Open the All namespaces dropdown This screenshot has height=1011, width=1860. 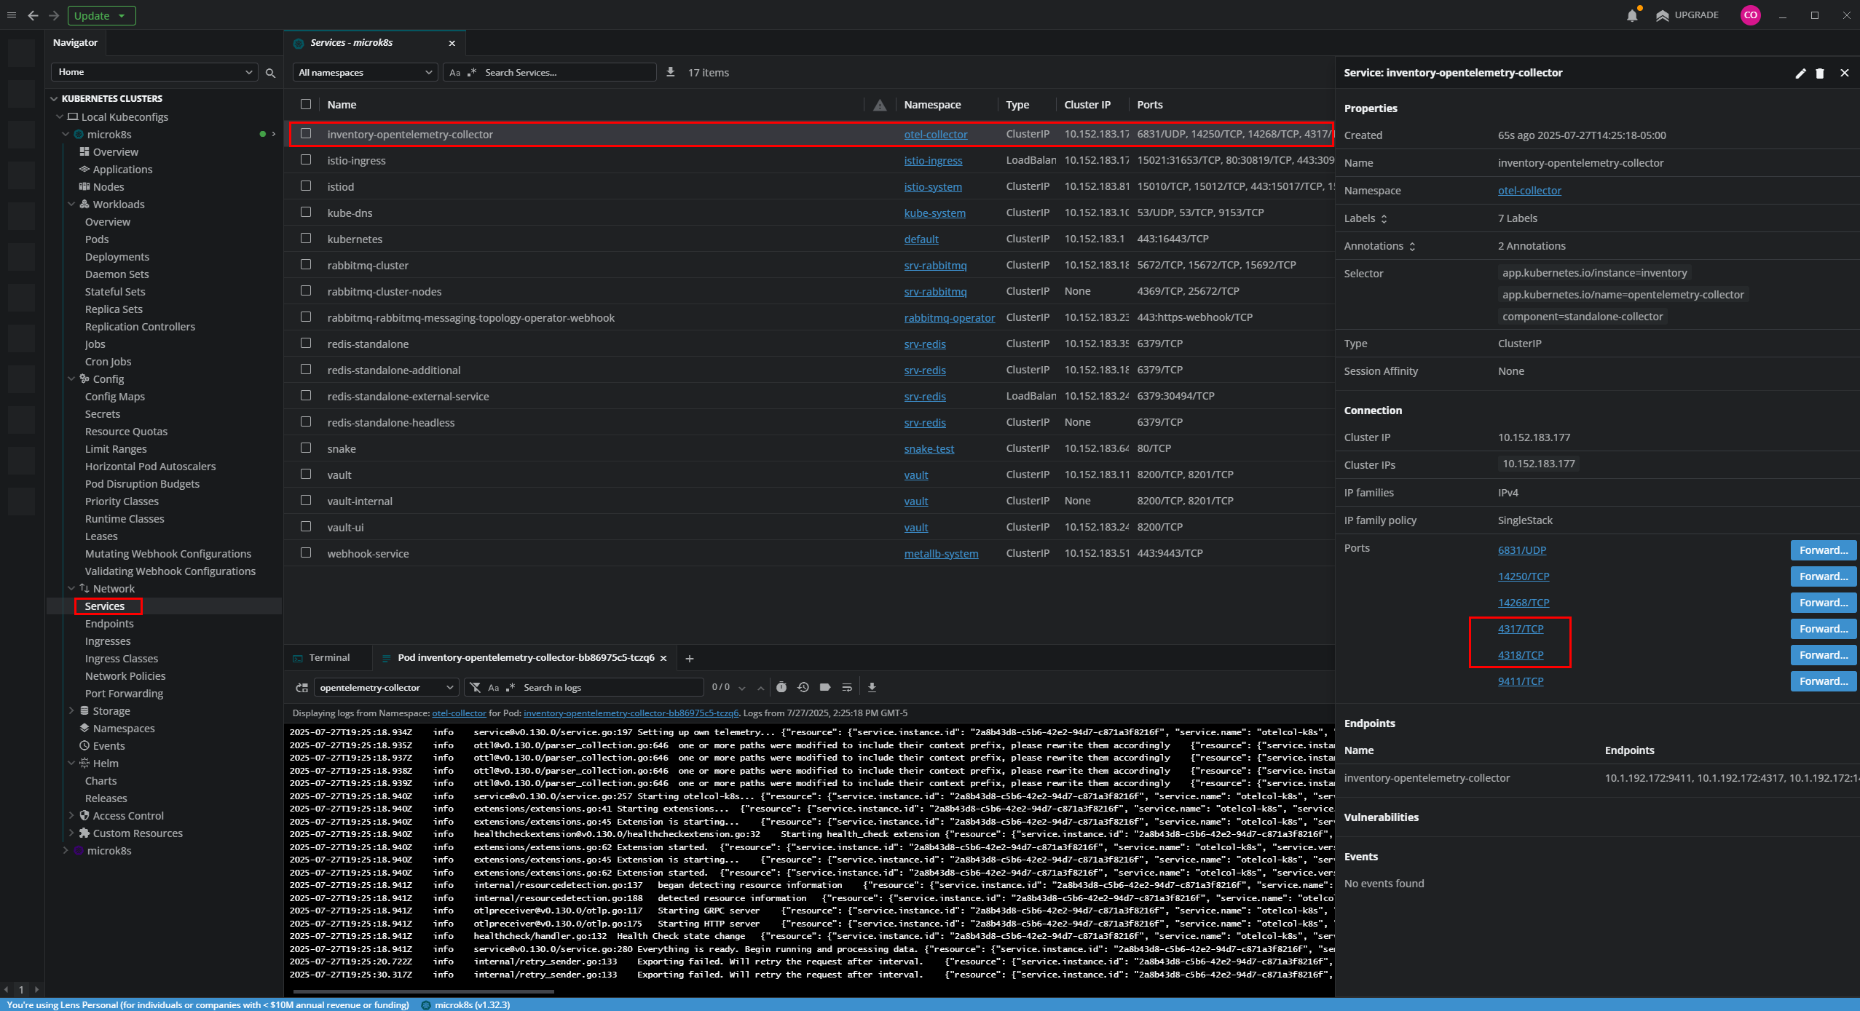point(365,72)
